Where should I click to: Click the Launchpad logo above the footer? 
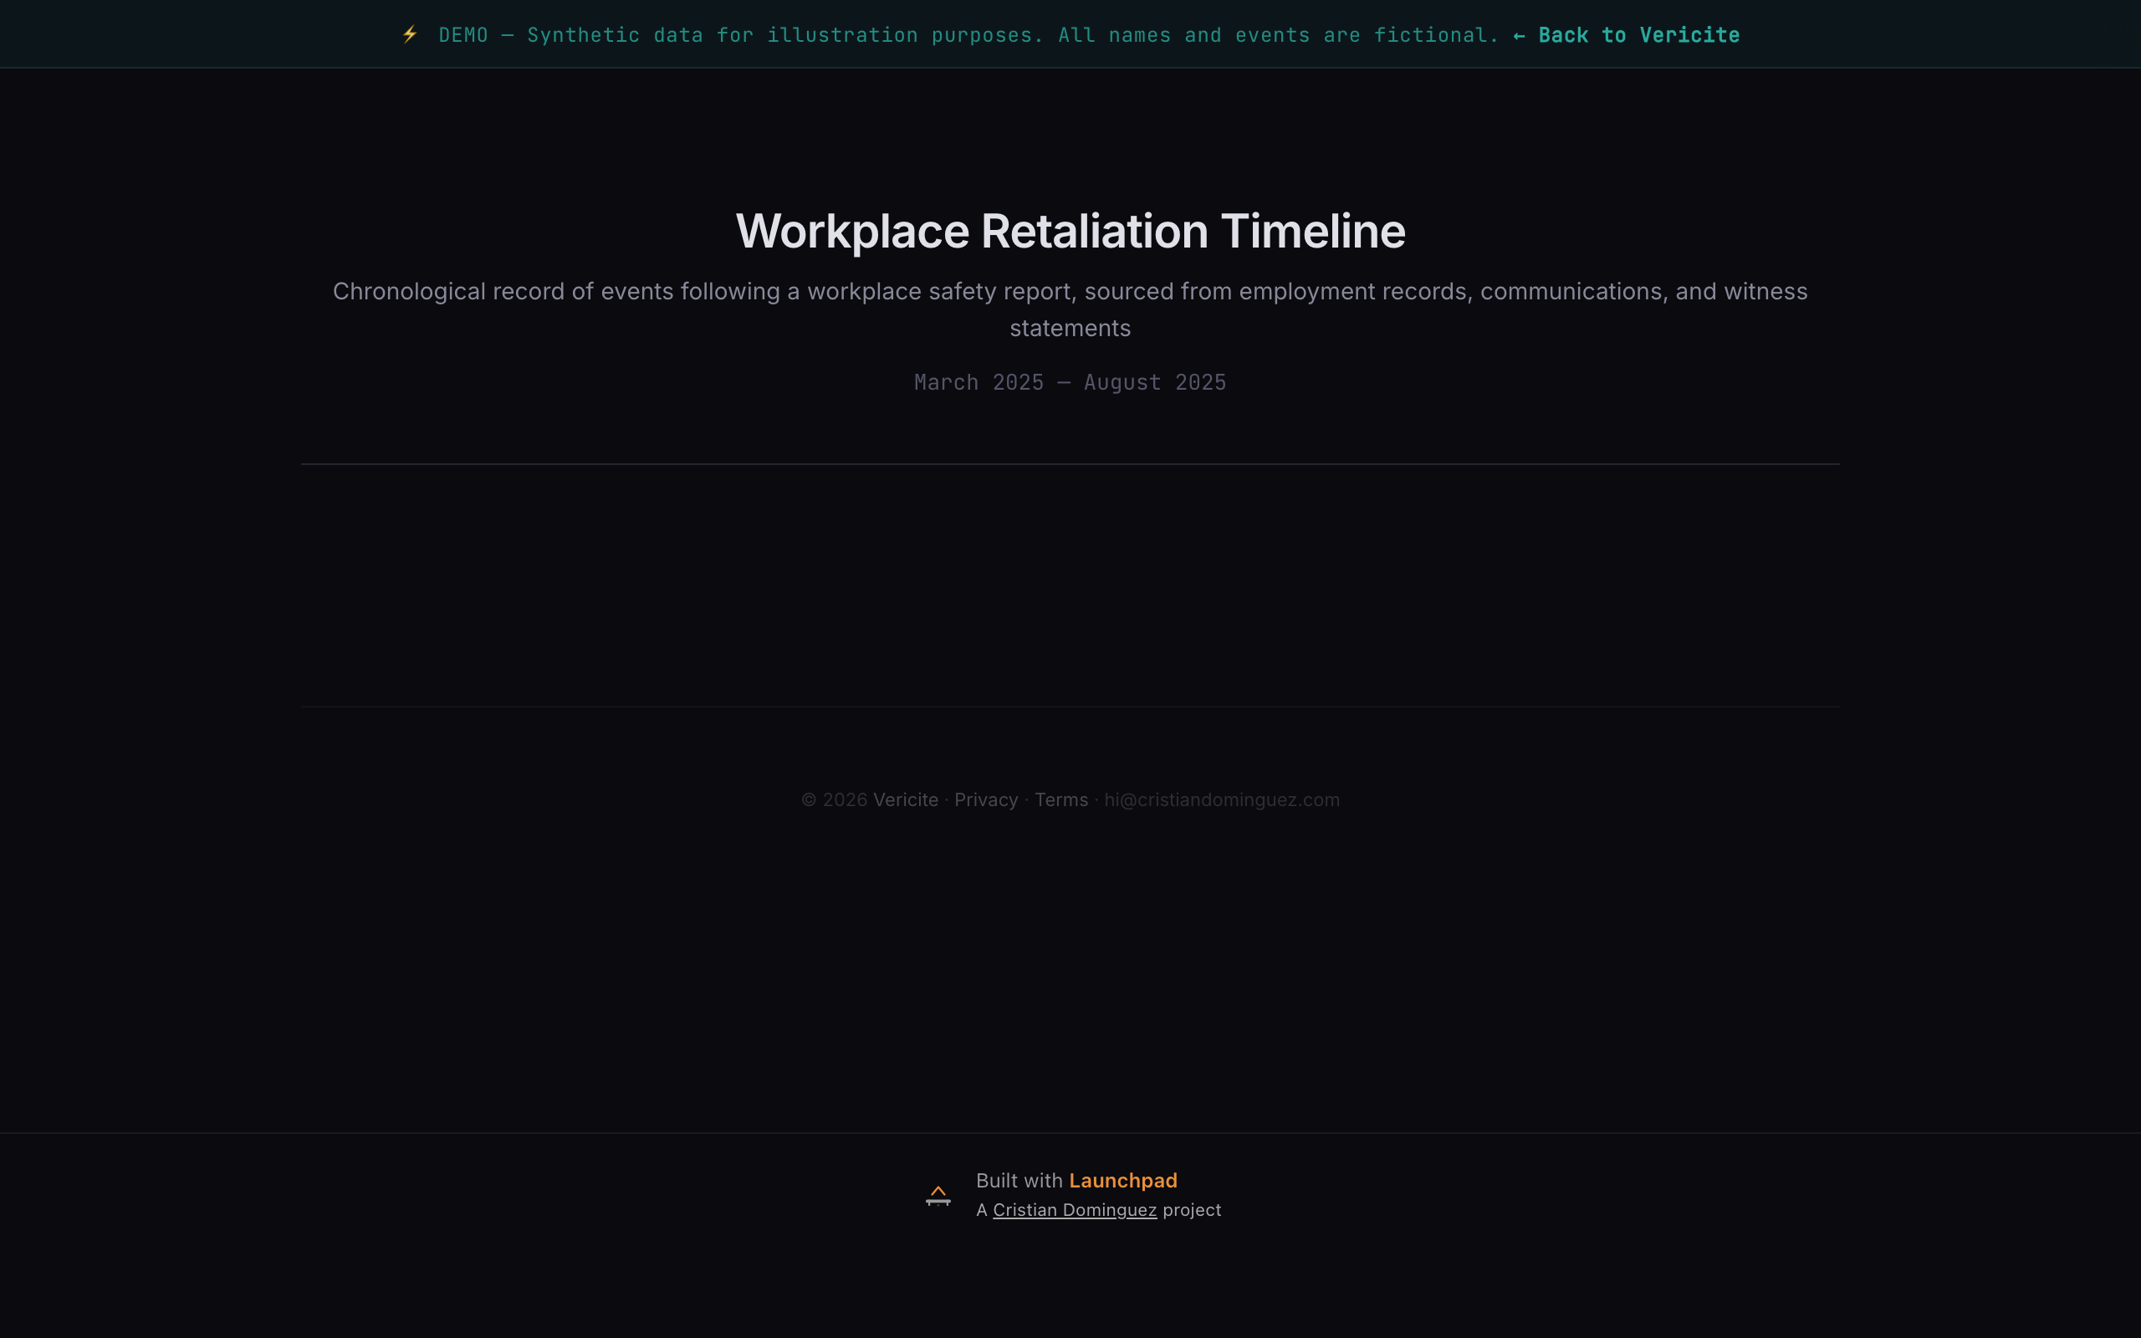pos(938,1194)
